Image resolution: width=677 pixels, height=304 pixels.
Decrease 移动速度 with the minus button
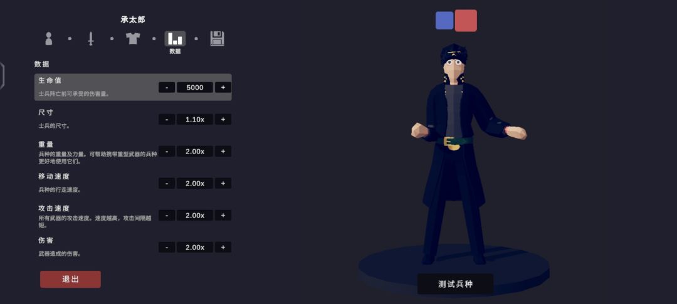tap(167, 183)
